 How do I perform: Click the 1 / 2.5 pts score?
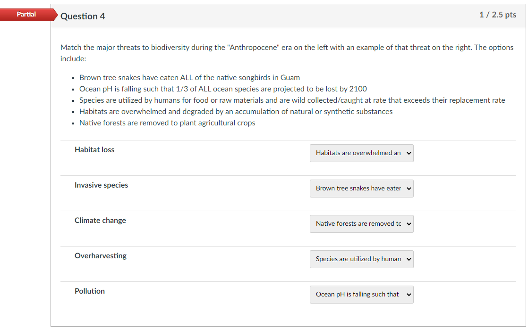point(497,15)
